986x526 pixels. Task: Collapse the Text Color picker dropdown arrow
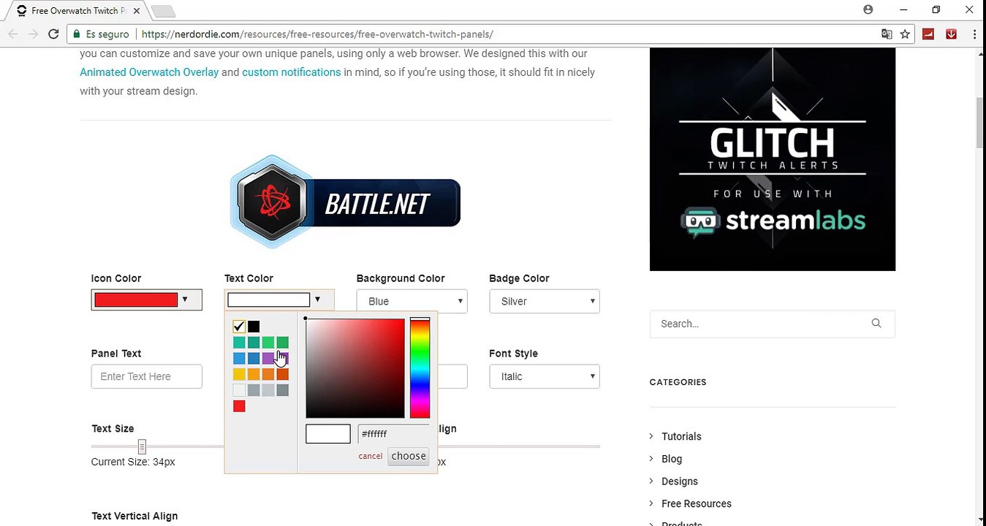317,300
